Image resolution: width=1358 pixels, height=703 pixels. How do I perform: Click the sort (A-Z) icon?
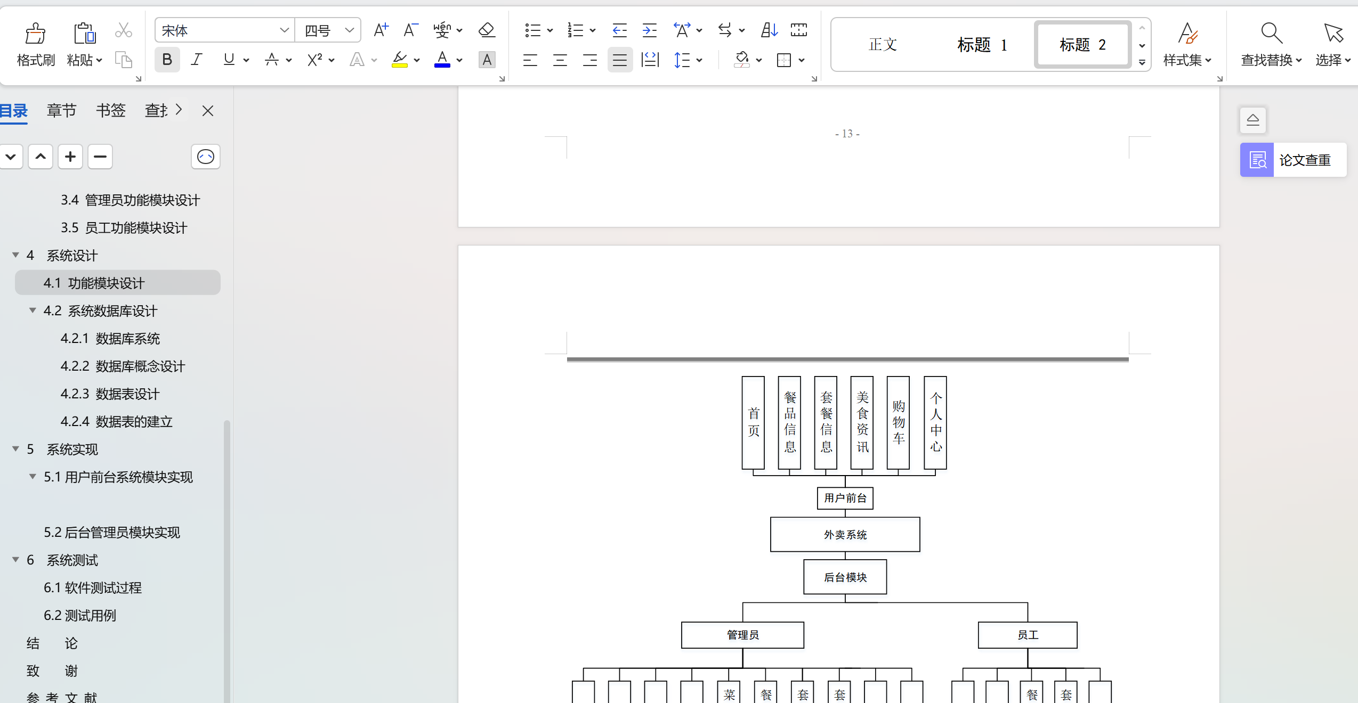[769, 30]
